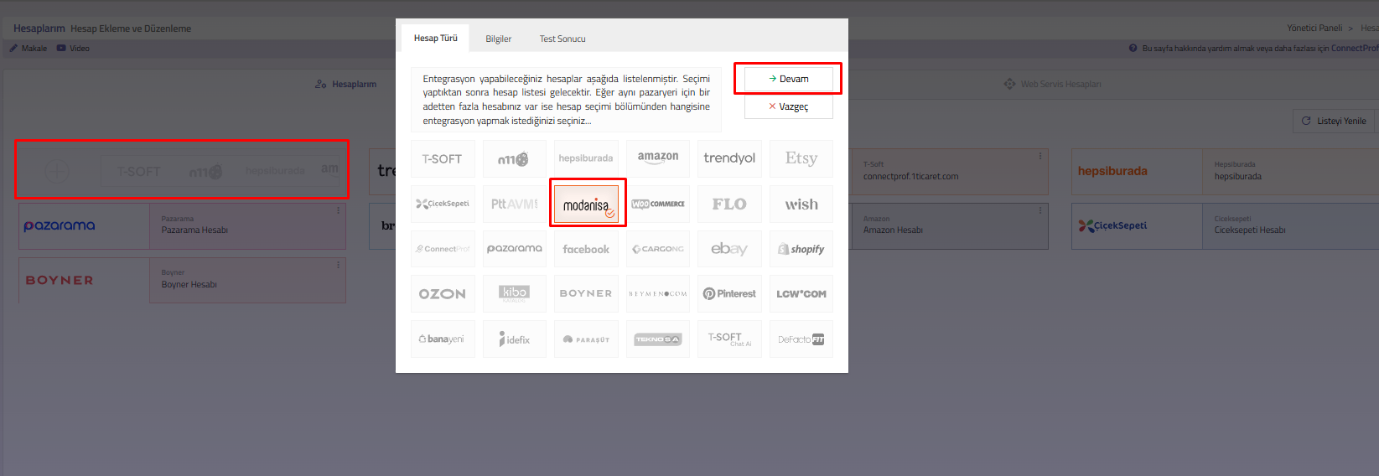Open the Amazon Hesabı account card

click(948, 225)
